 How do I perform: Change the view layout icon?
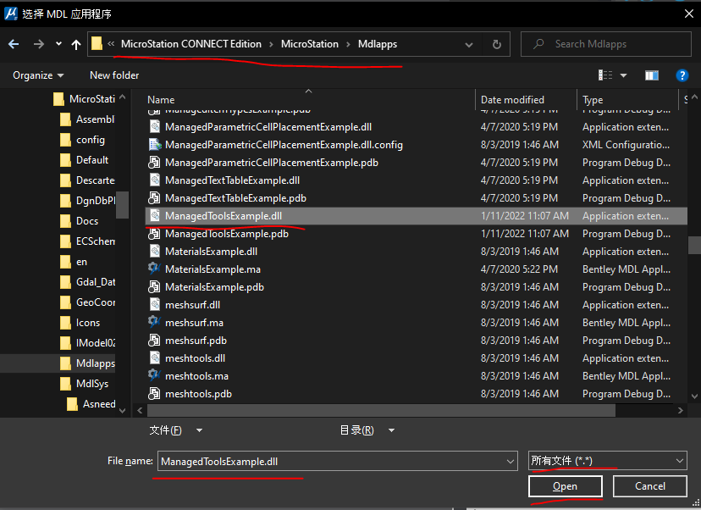pos(605,75)
